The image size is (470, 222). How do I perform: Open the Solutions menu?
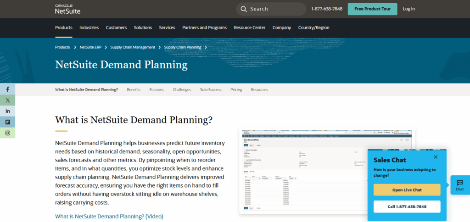(143, 27)
